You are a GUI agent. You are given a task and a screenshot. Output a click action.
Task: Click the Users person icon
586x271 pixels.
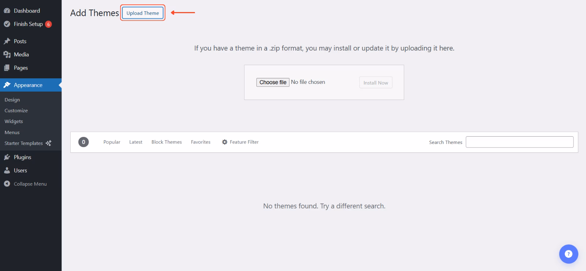(7, 170)
